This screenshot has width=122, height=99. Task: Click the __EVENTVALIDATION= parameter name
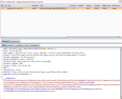pyautogui.click(x=86, y=83)
